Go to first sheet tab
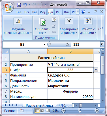The width and height of the screenshot is (107, 116). click(x=5, y=105)
